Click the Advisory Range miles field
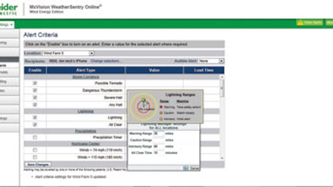Viewport: 333px width, 187px height. coord(159,146)
